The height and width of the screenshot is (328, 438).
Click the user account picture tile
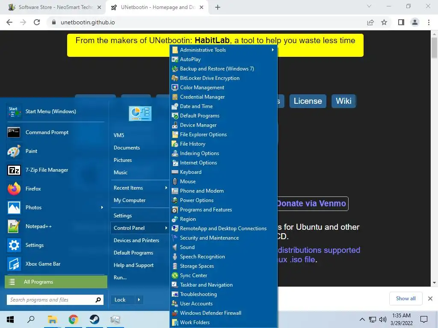pyautogui.click(x=140, y=113)
